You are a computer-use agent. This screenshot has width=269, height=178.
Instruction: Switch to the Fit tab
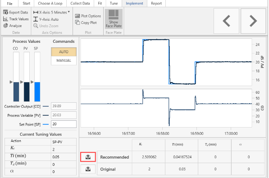(100, 4)
